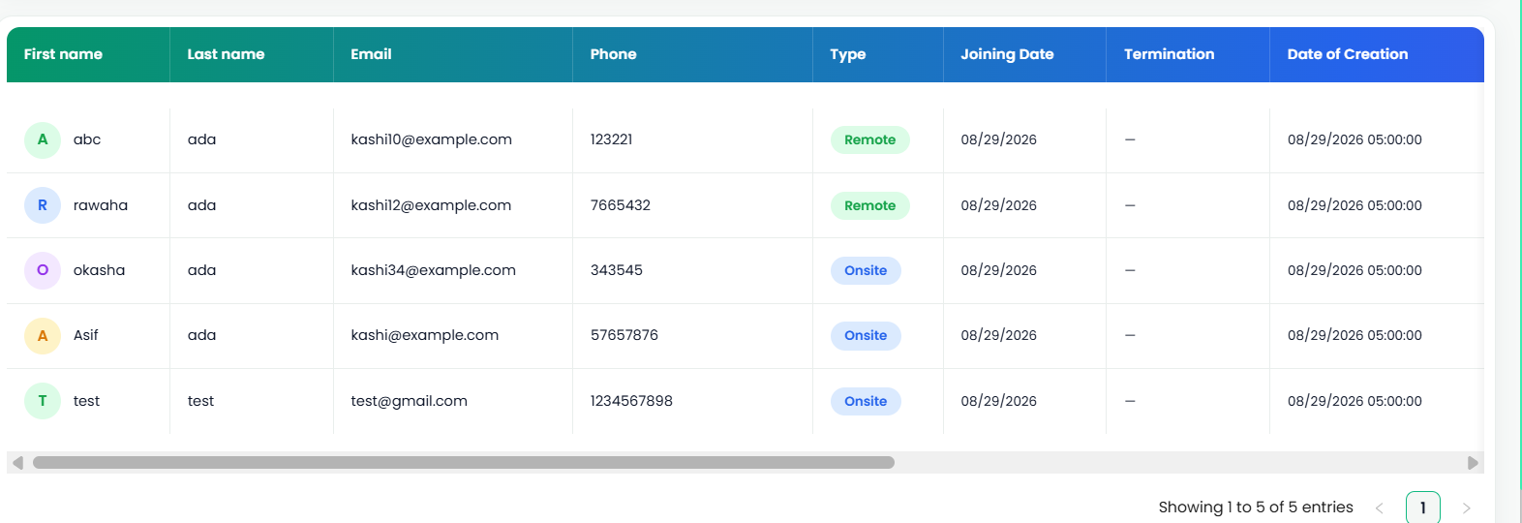Viewport: 1522px width, 523px height.
Task: Click email kashi@example.com
Action: (424, 335)
